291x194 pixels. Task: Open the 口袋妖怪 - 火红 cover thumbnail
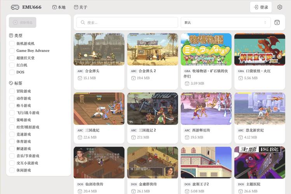click(260, 49)
